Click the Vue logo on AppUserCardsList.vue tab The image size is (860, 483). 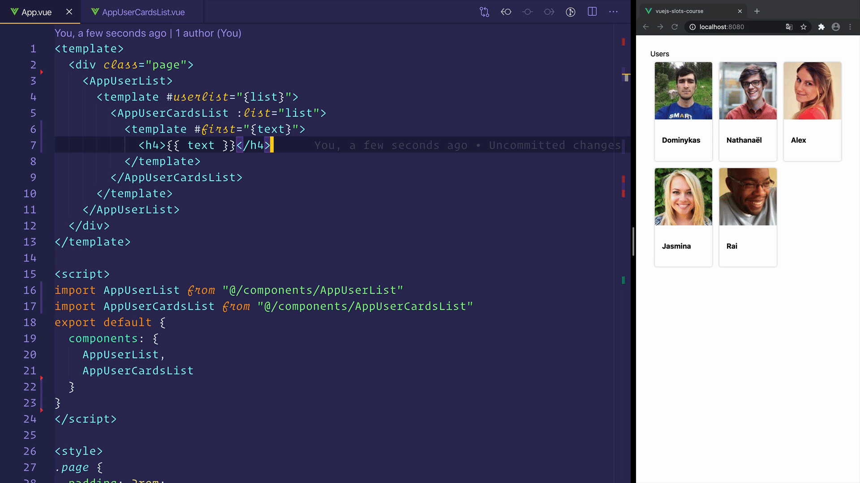[x=95, y=12]
